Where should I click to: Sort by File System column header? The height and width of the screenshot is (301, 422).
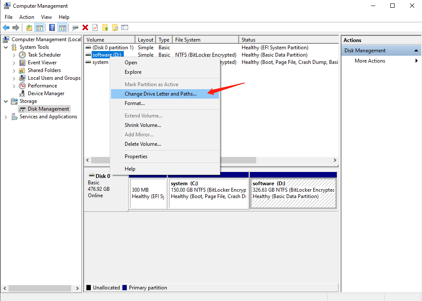[205, 40]
